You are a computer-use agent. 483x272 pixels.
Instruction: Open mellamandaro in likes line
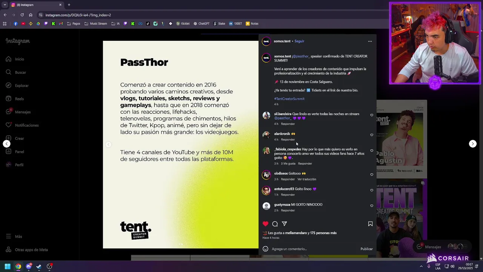point(296,233)
